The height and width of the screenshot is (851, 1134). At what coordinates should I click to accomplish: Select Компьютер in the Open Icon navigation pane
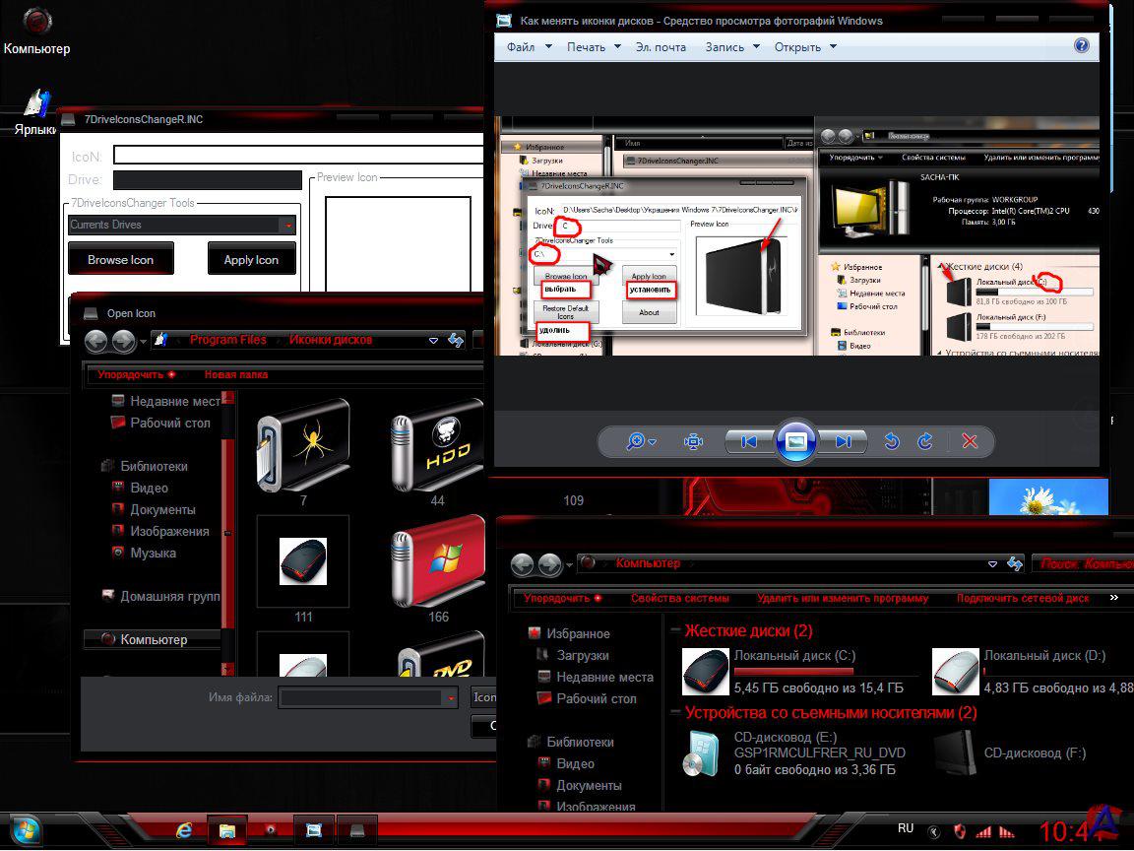coord(153,639)
